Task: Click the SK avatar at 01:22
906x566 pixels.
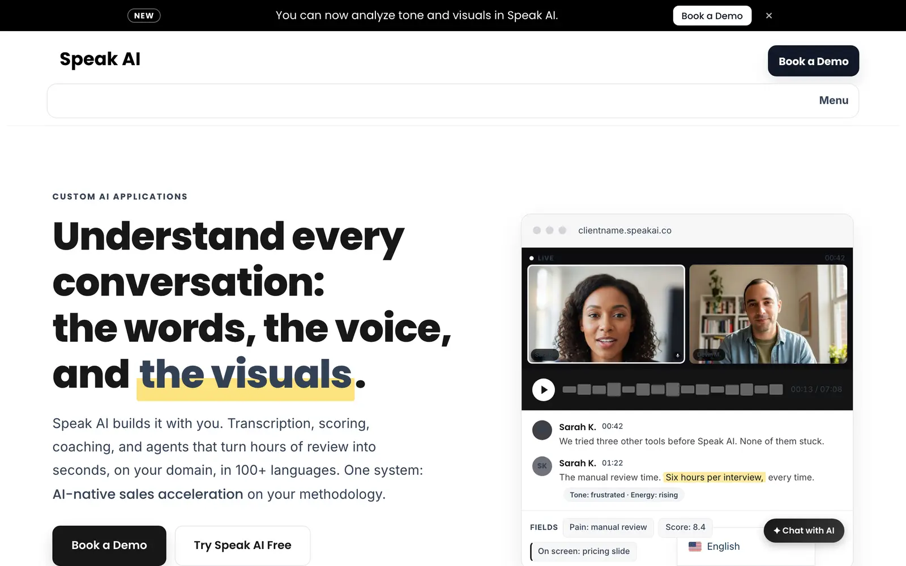Action: point(542,466)
